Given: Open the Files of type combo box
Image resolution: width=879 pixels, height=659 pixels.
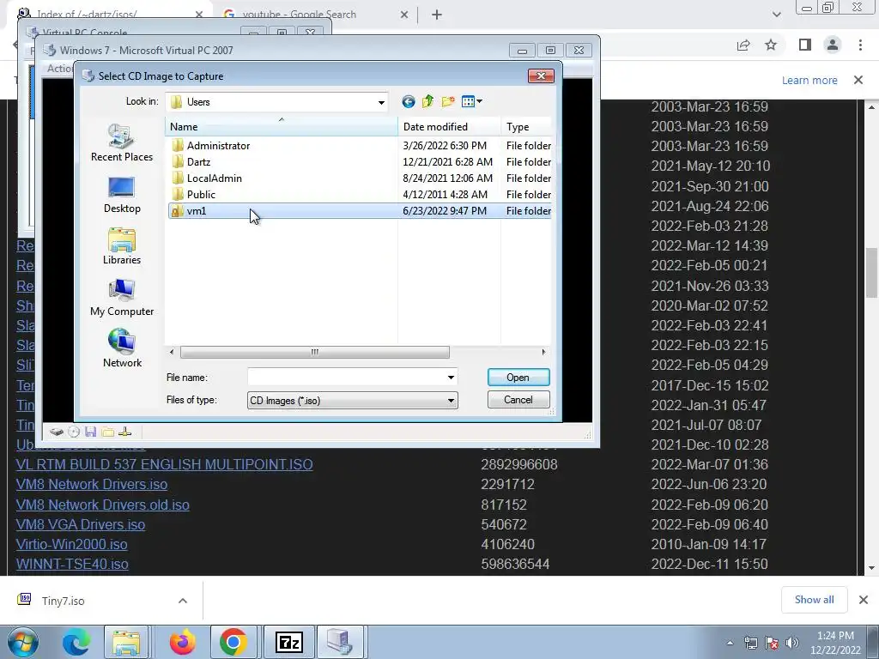Looking at the screenshot, I should [352, 400].
